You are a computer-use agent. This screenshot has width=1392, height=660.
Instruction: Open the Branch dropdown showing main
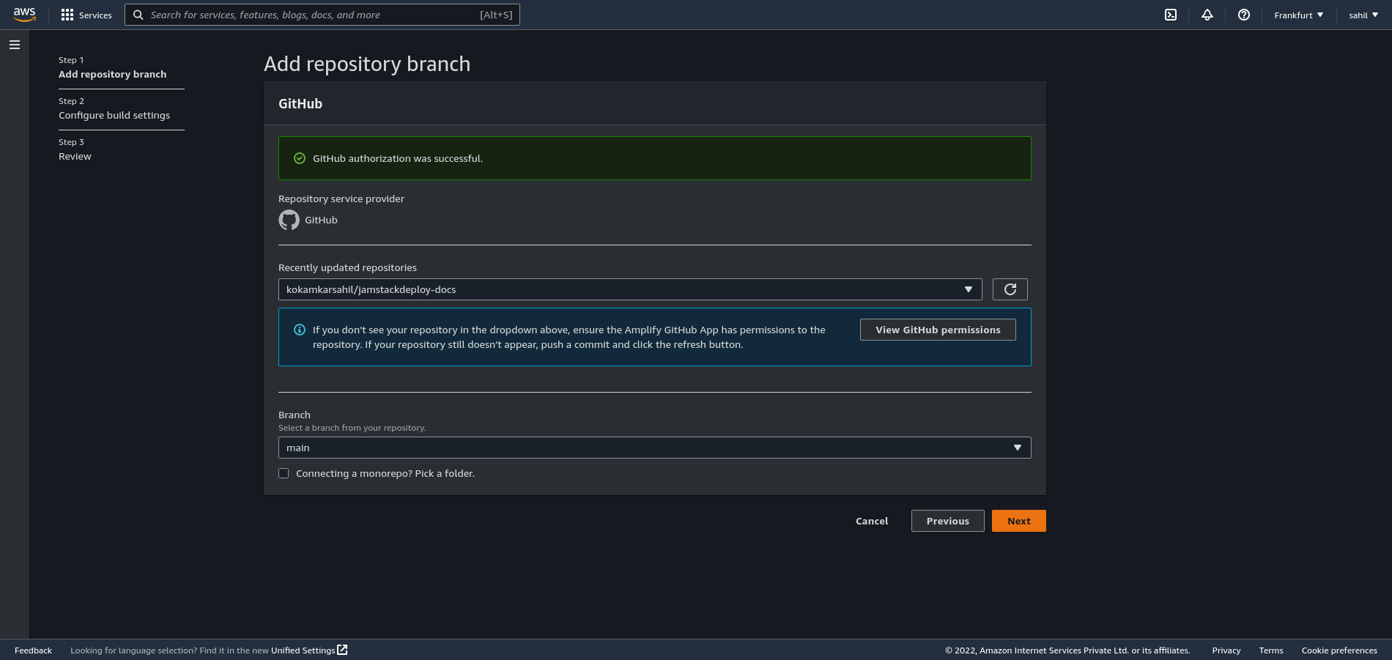coord(655,448)
